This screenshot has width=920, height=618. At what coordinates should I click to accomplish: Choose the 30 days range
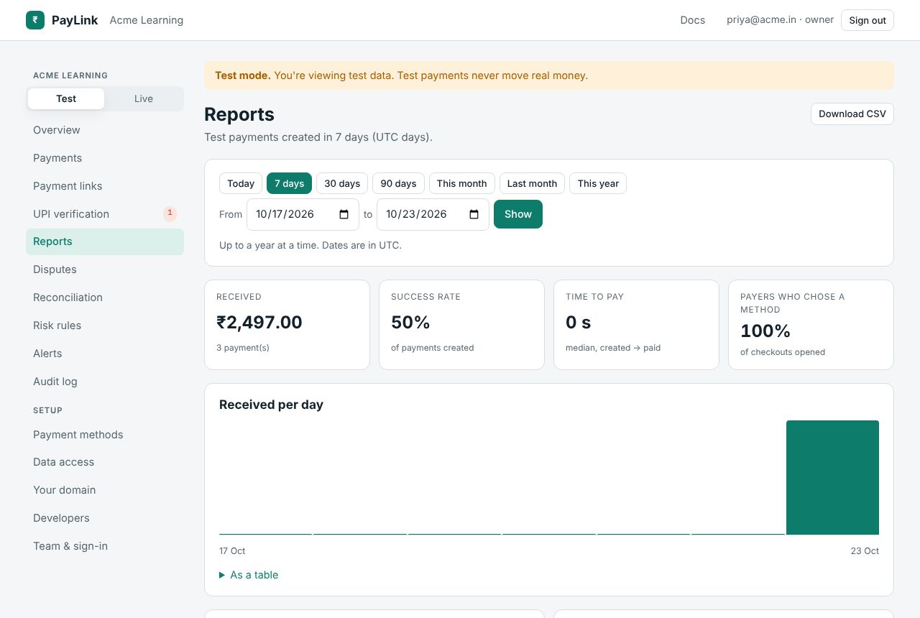pyautogui.click(x=342, y=183)
